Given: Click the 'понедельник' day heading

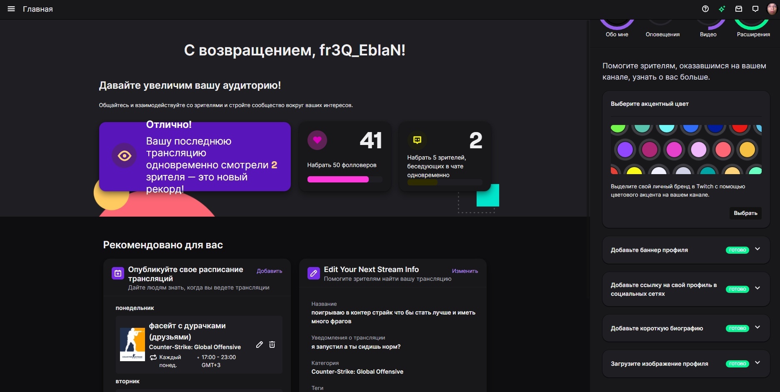Looking at the screenshot, I should (135, 308).
